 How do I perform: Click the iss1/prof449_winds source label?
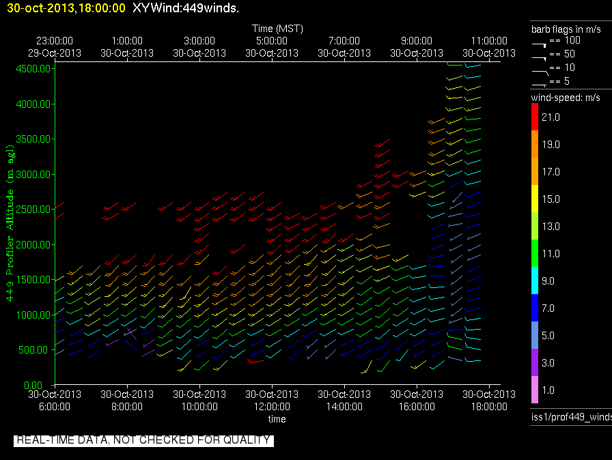[572, 417]
